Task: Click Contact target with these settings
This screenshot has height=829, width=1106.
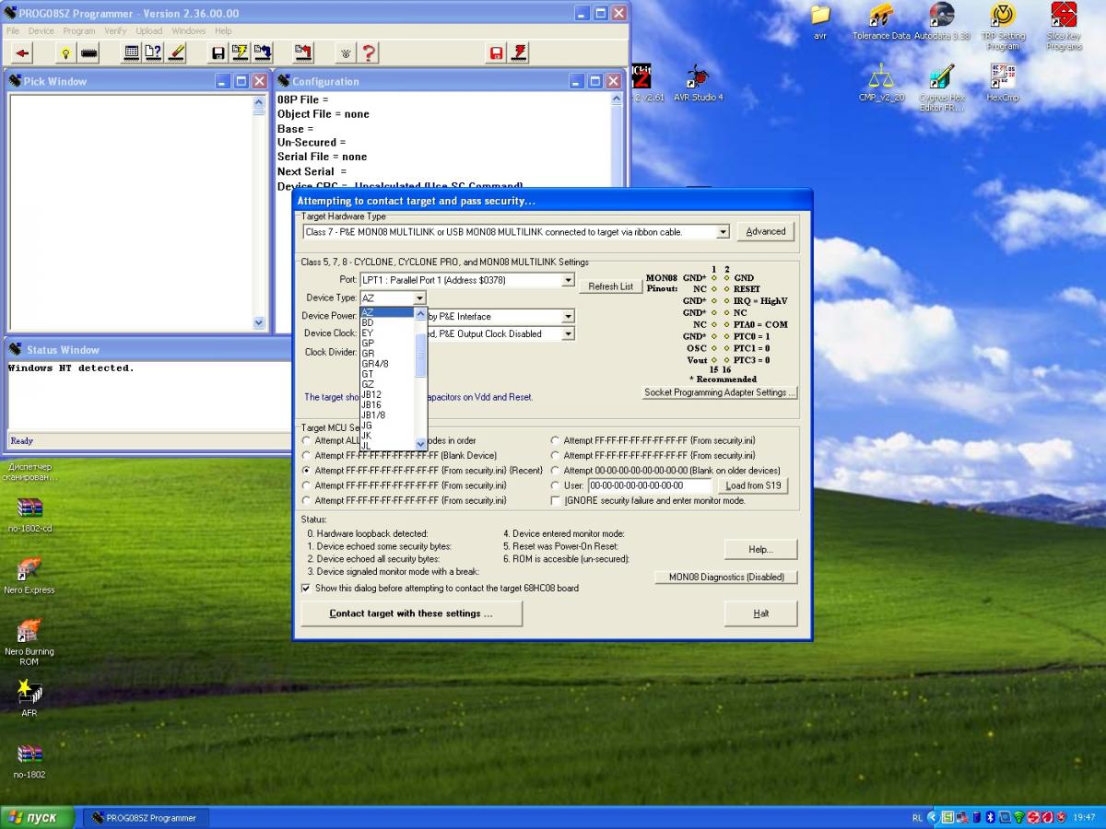Action: pos(411,613)
